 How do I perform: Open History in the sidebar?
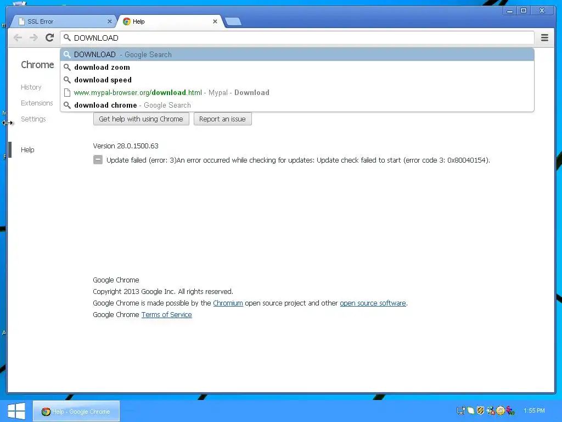point(31,87)
